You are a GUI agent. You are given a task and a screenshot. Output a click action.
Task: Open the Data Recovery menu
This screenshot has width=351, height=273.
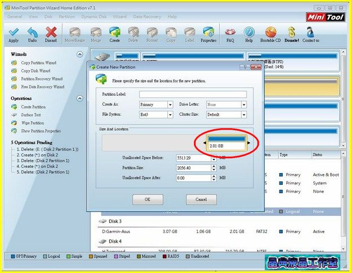(x=147, y=16)
